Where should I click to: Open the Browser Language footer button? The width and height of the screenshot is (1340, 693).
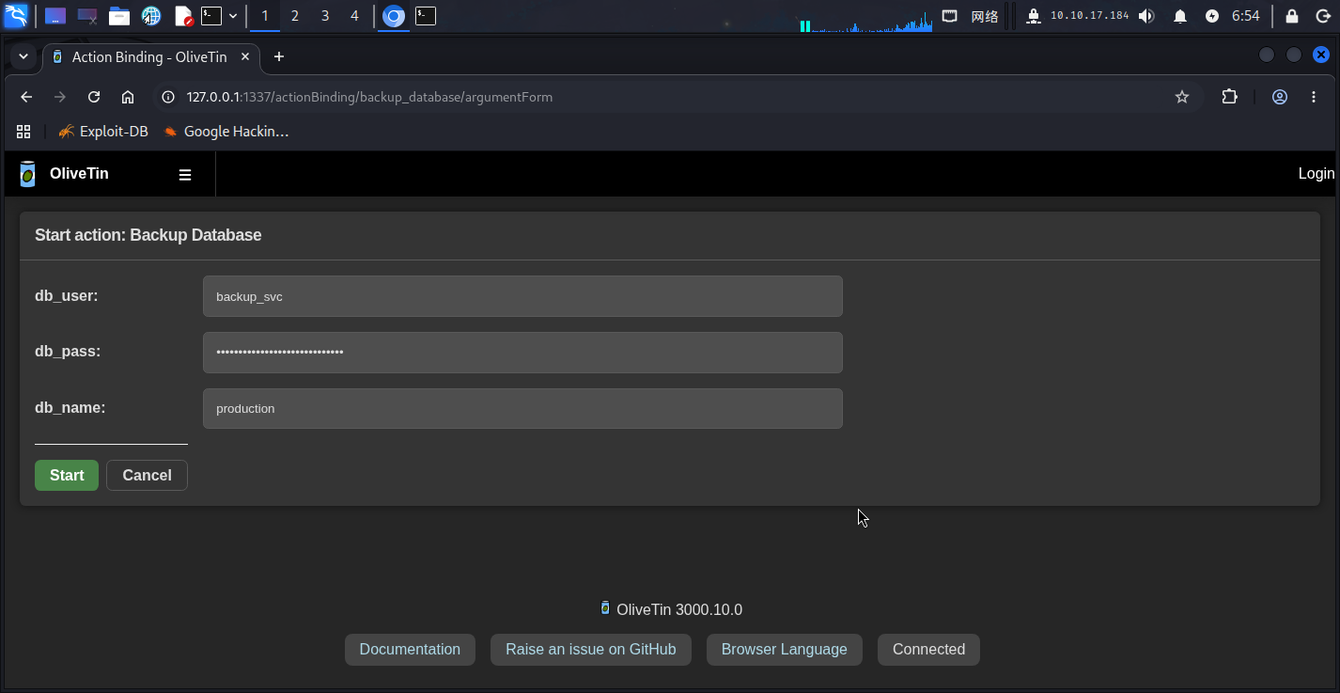[785, 650]
